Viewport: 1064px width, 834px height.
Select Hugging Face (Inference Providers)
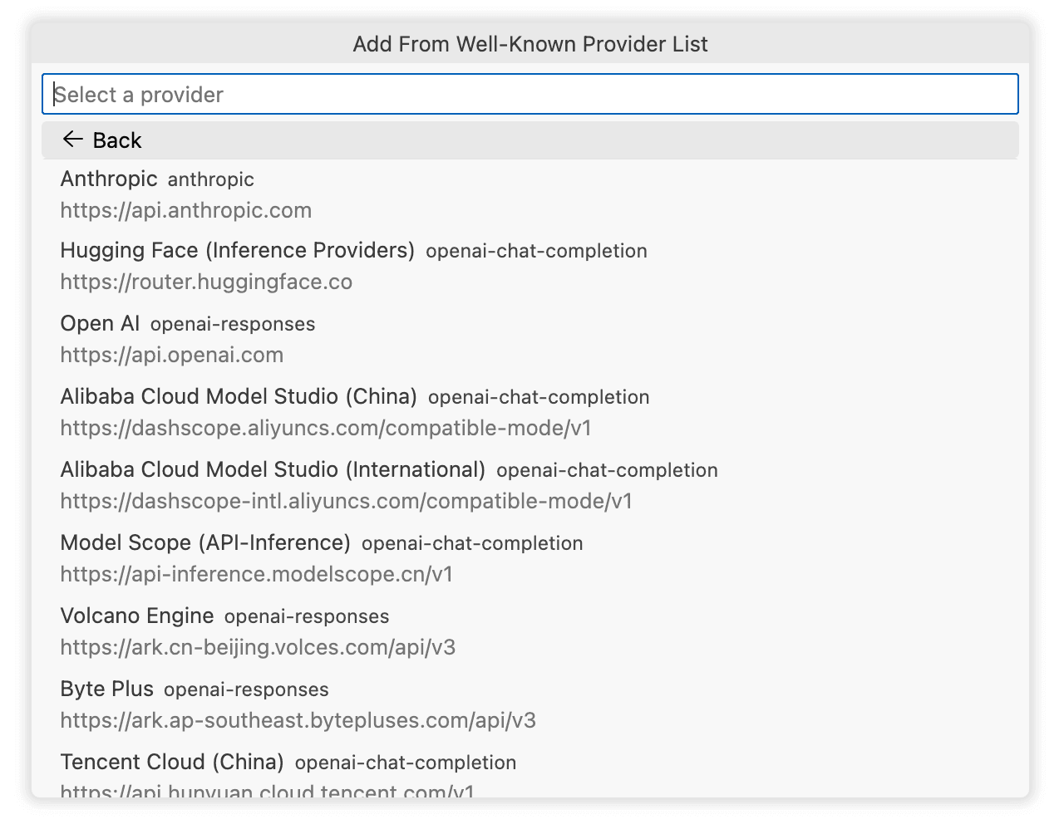tap(530, 266)
